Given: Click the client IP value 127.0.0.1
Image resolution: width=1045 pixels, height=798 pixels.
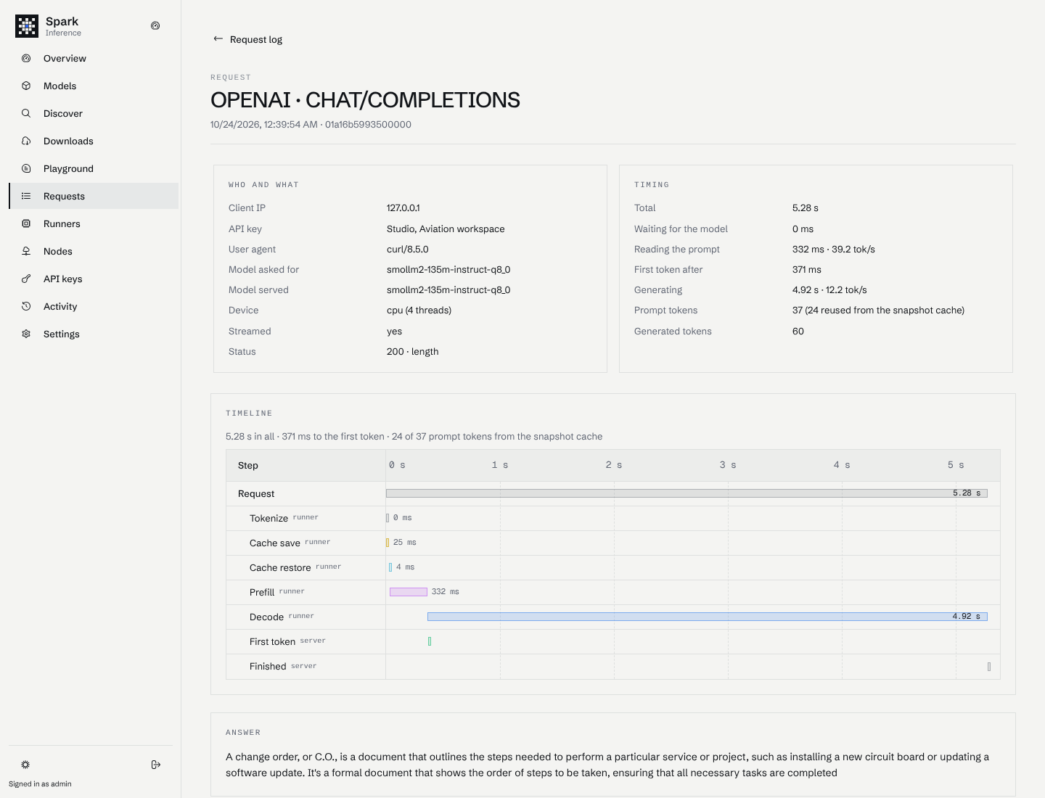Looking at the screenshot, I should click(403, 208).
